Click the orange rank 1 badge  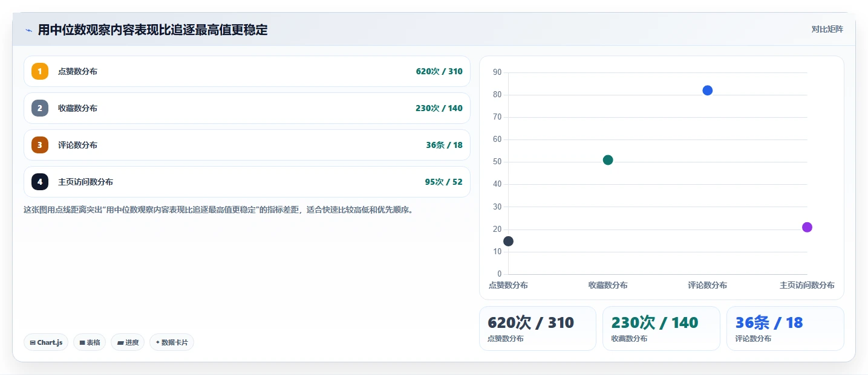pyautogui.click(x=40, y=71)
